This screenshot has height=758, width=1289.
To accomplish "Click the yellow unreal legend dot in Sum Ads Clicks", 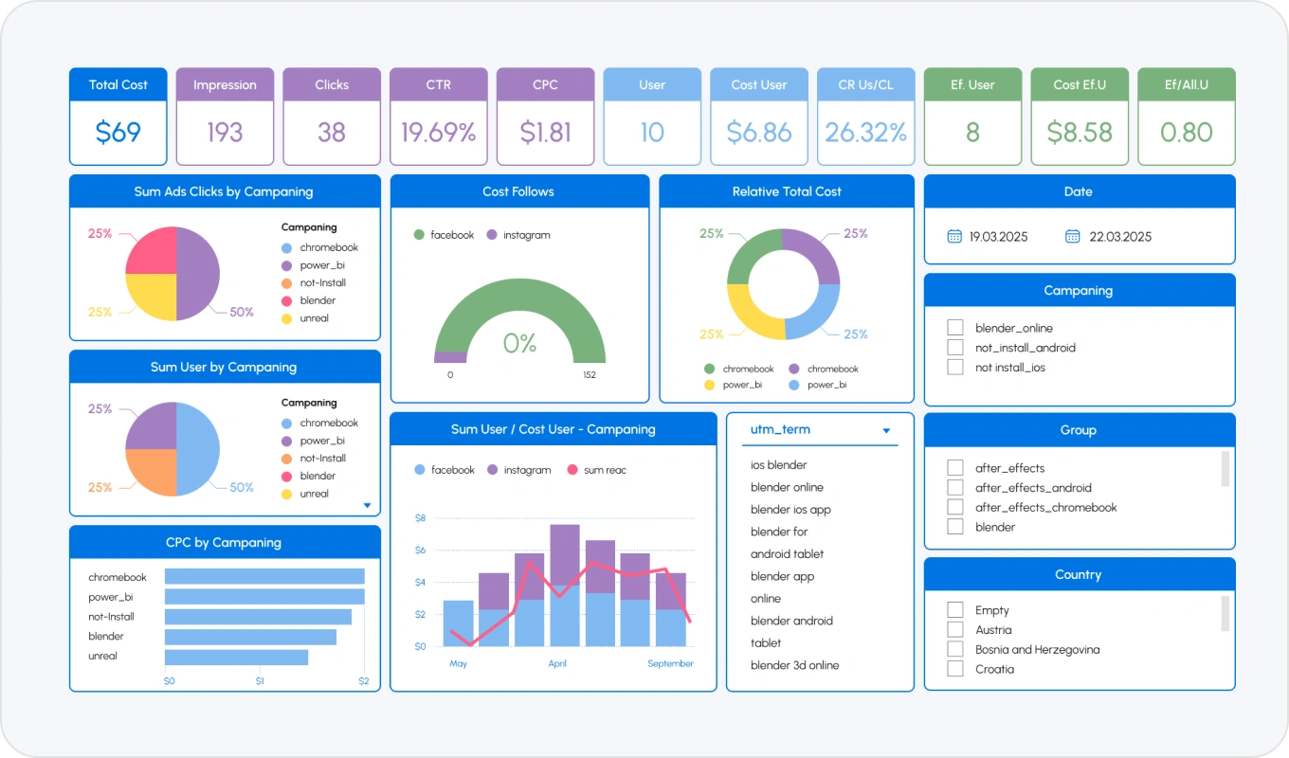I will (x=286, y=318).
